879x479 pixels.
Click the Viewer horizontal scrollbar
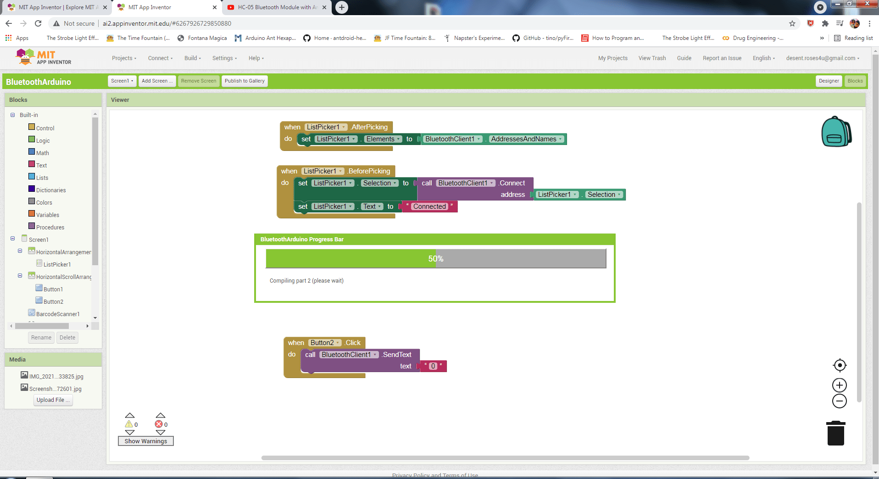click(x=505, y=458)
